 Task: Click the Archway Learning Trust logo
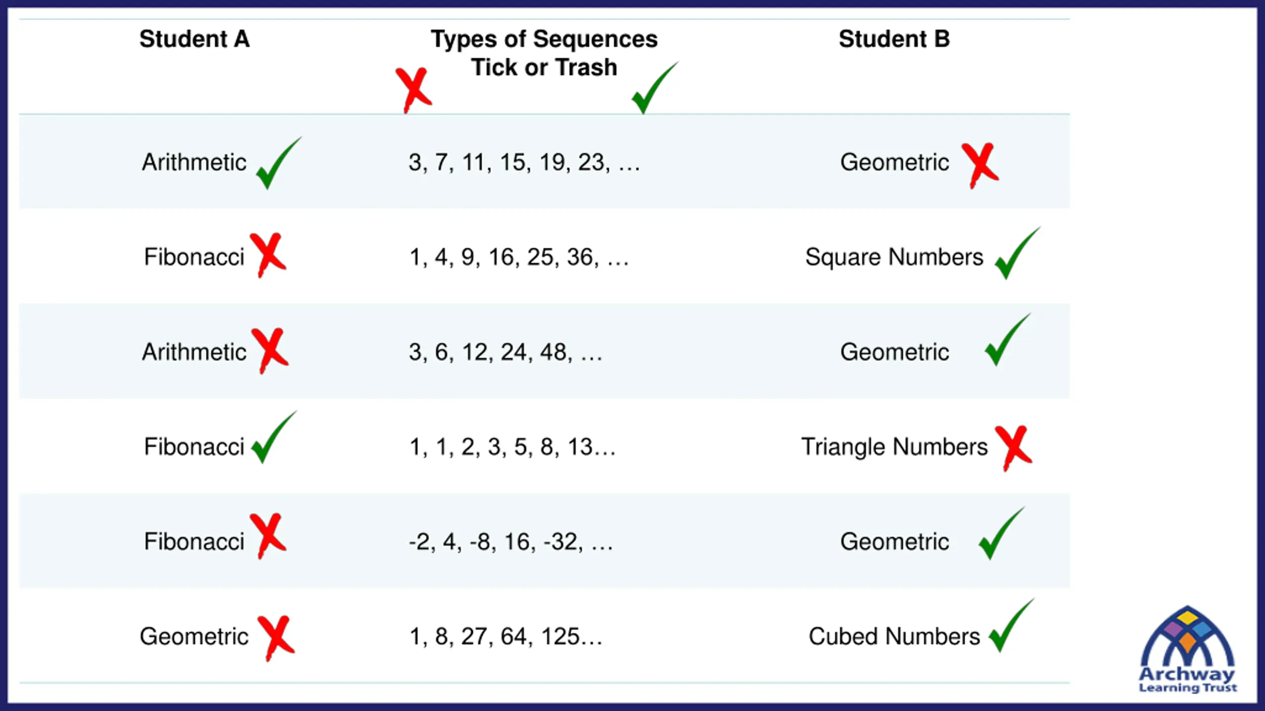[1187, 649]
